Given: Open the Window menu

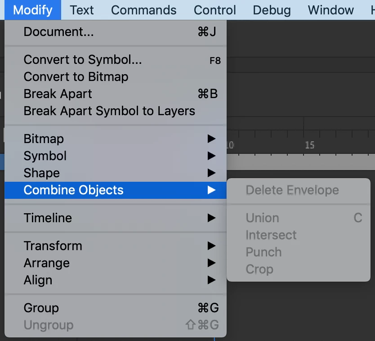Looking at the screenshot, I should point(330,10).
